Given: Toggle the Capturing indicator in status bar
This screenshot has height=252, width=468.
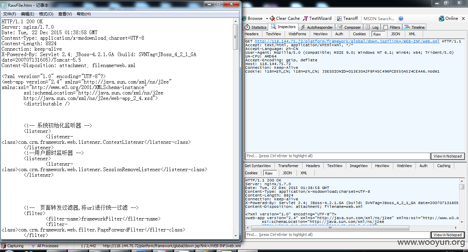Looking at the screenshot, I should coord(12,246).
